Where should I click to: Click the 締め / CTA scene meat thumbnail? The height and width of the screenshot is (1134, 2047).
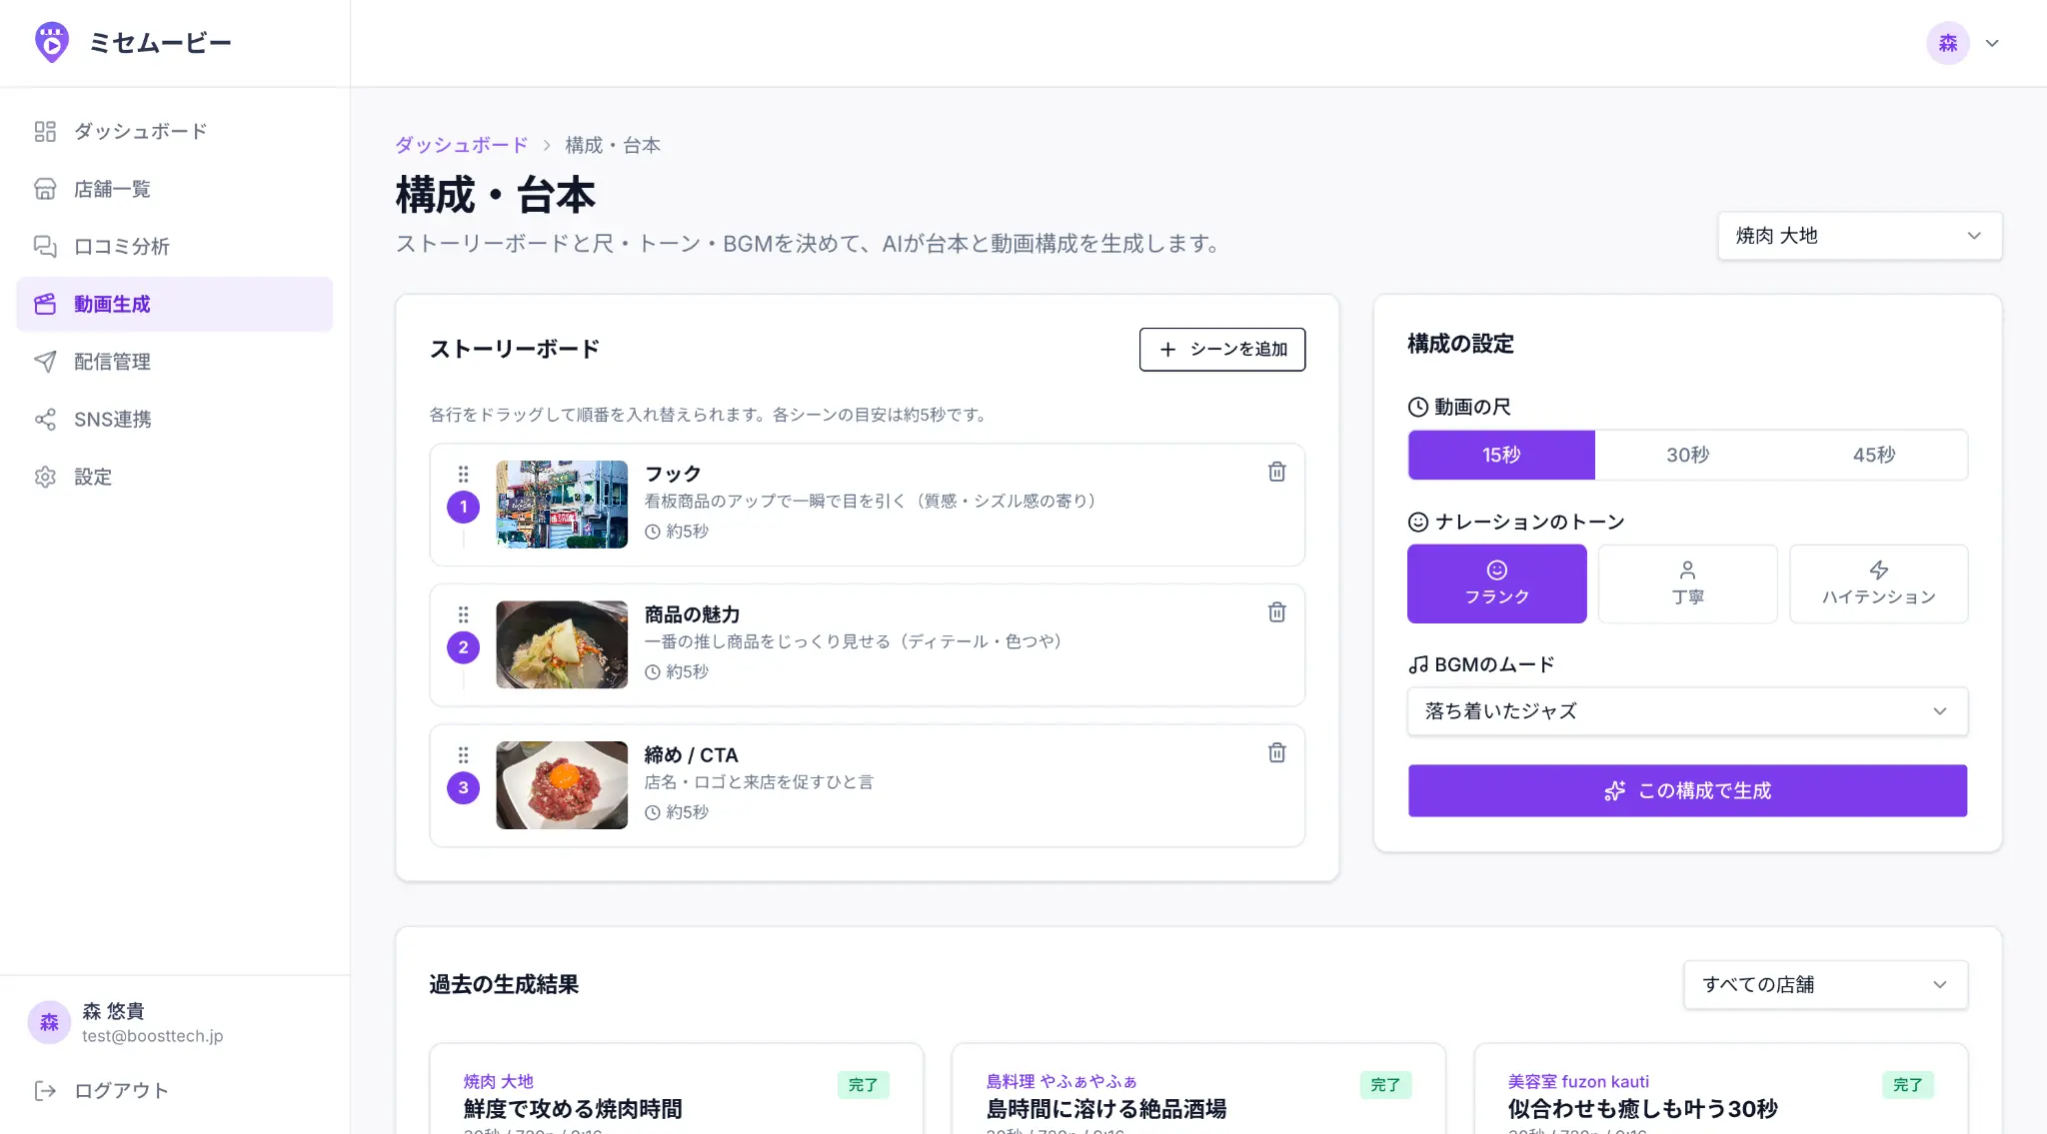pyautogui.click(x=562, y=784)
